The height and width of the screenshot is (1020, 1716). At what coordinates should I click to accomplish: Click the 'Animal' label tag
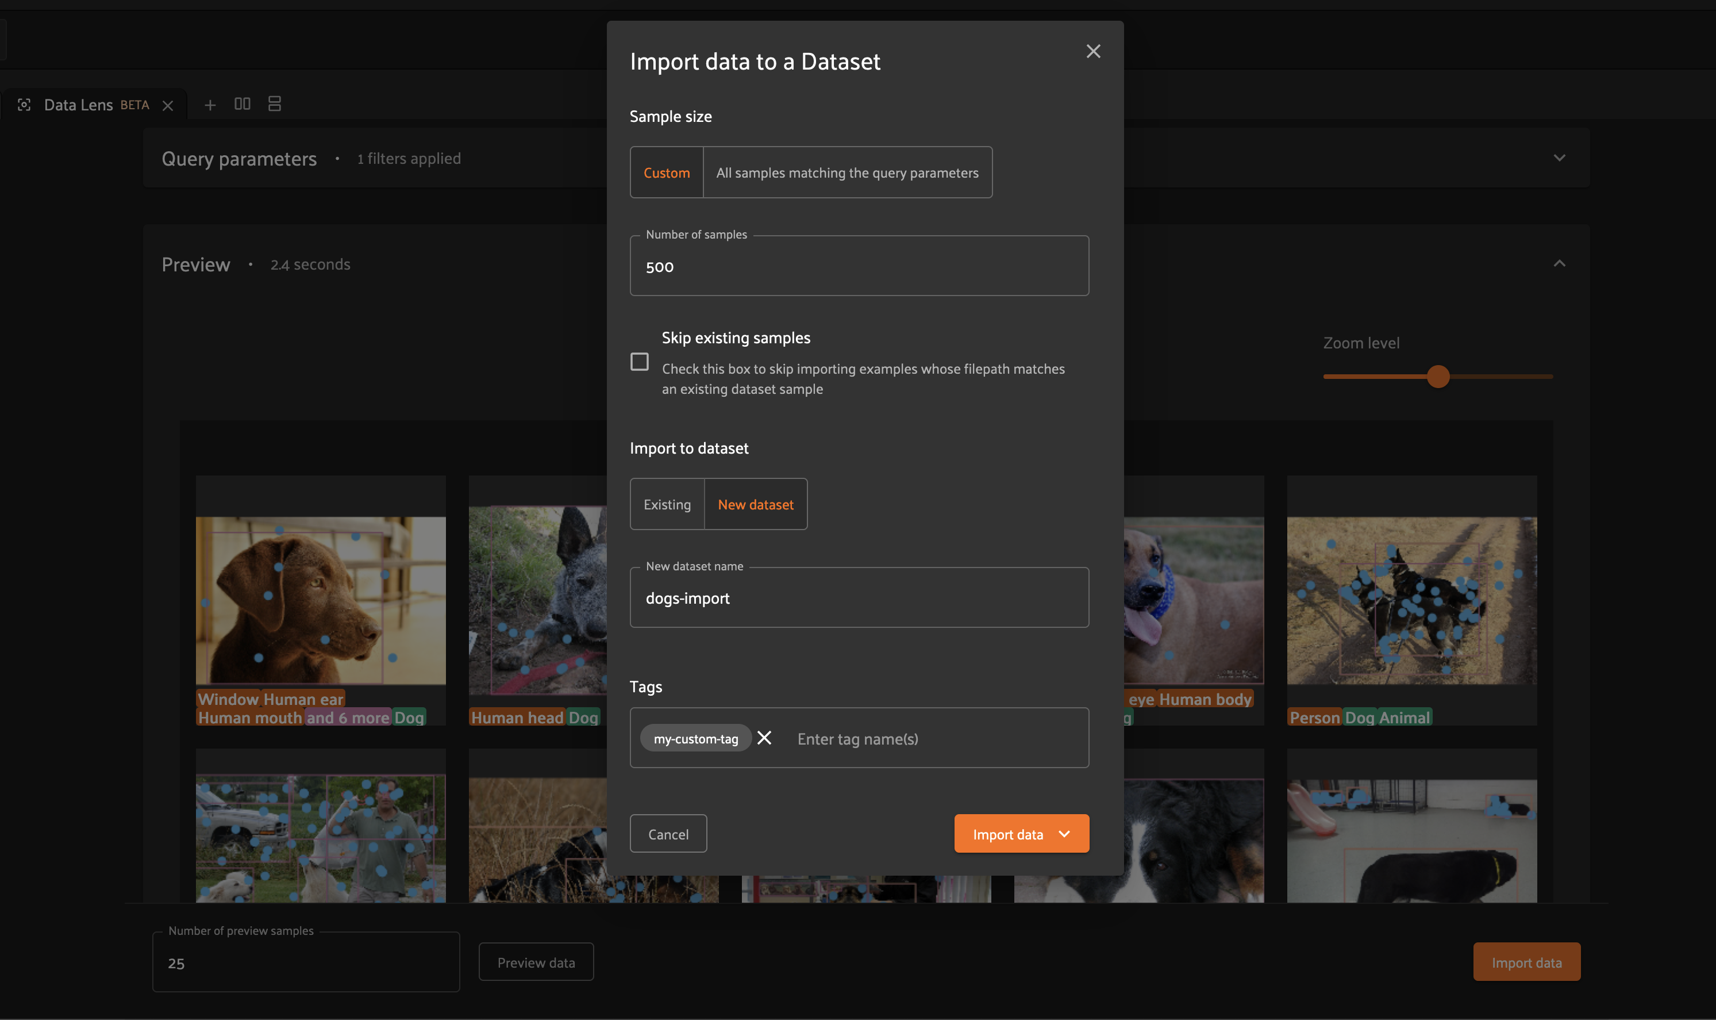tap(1404, 718)
